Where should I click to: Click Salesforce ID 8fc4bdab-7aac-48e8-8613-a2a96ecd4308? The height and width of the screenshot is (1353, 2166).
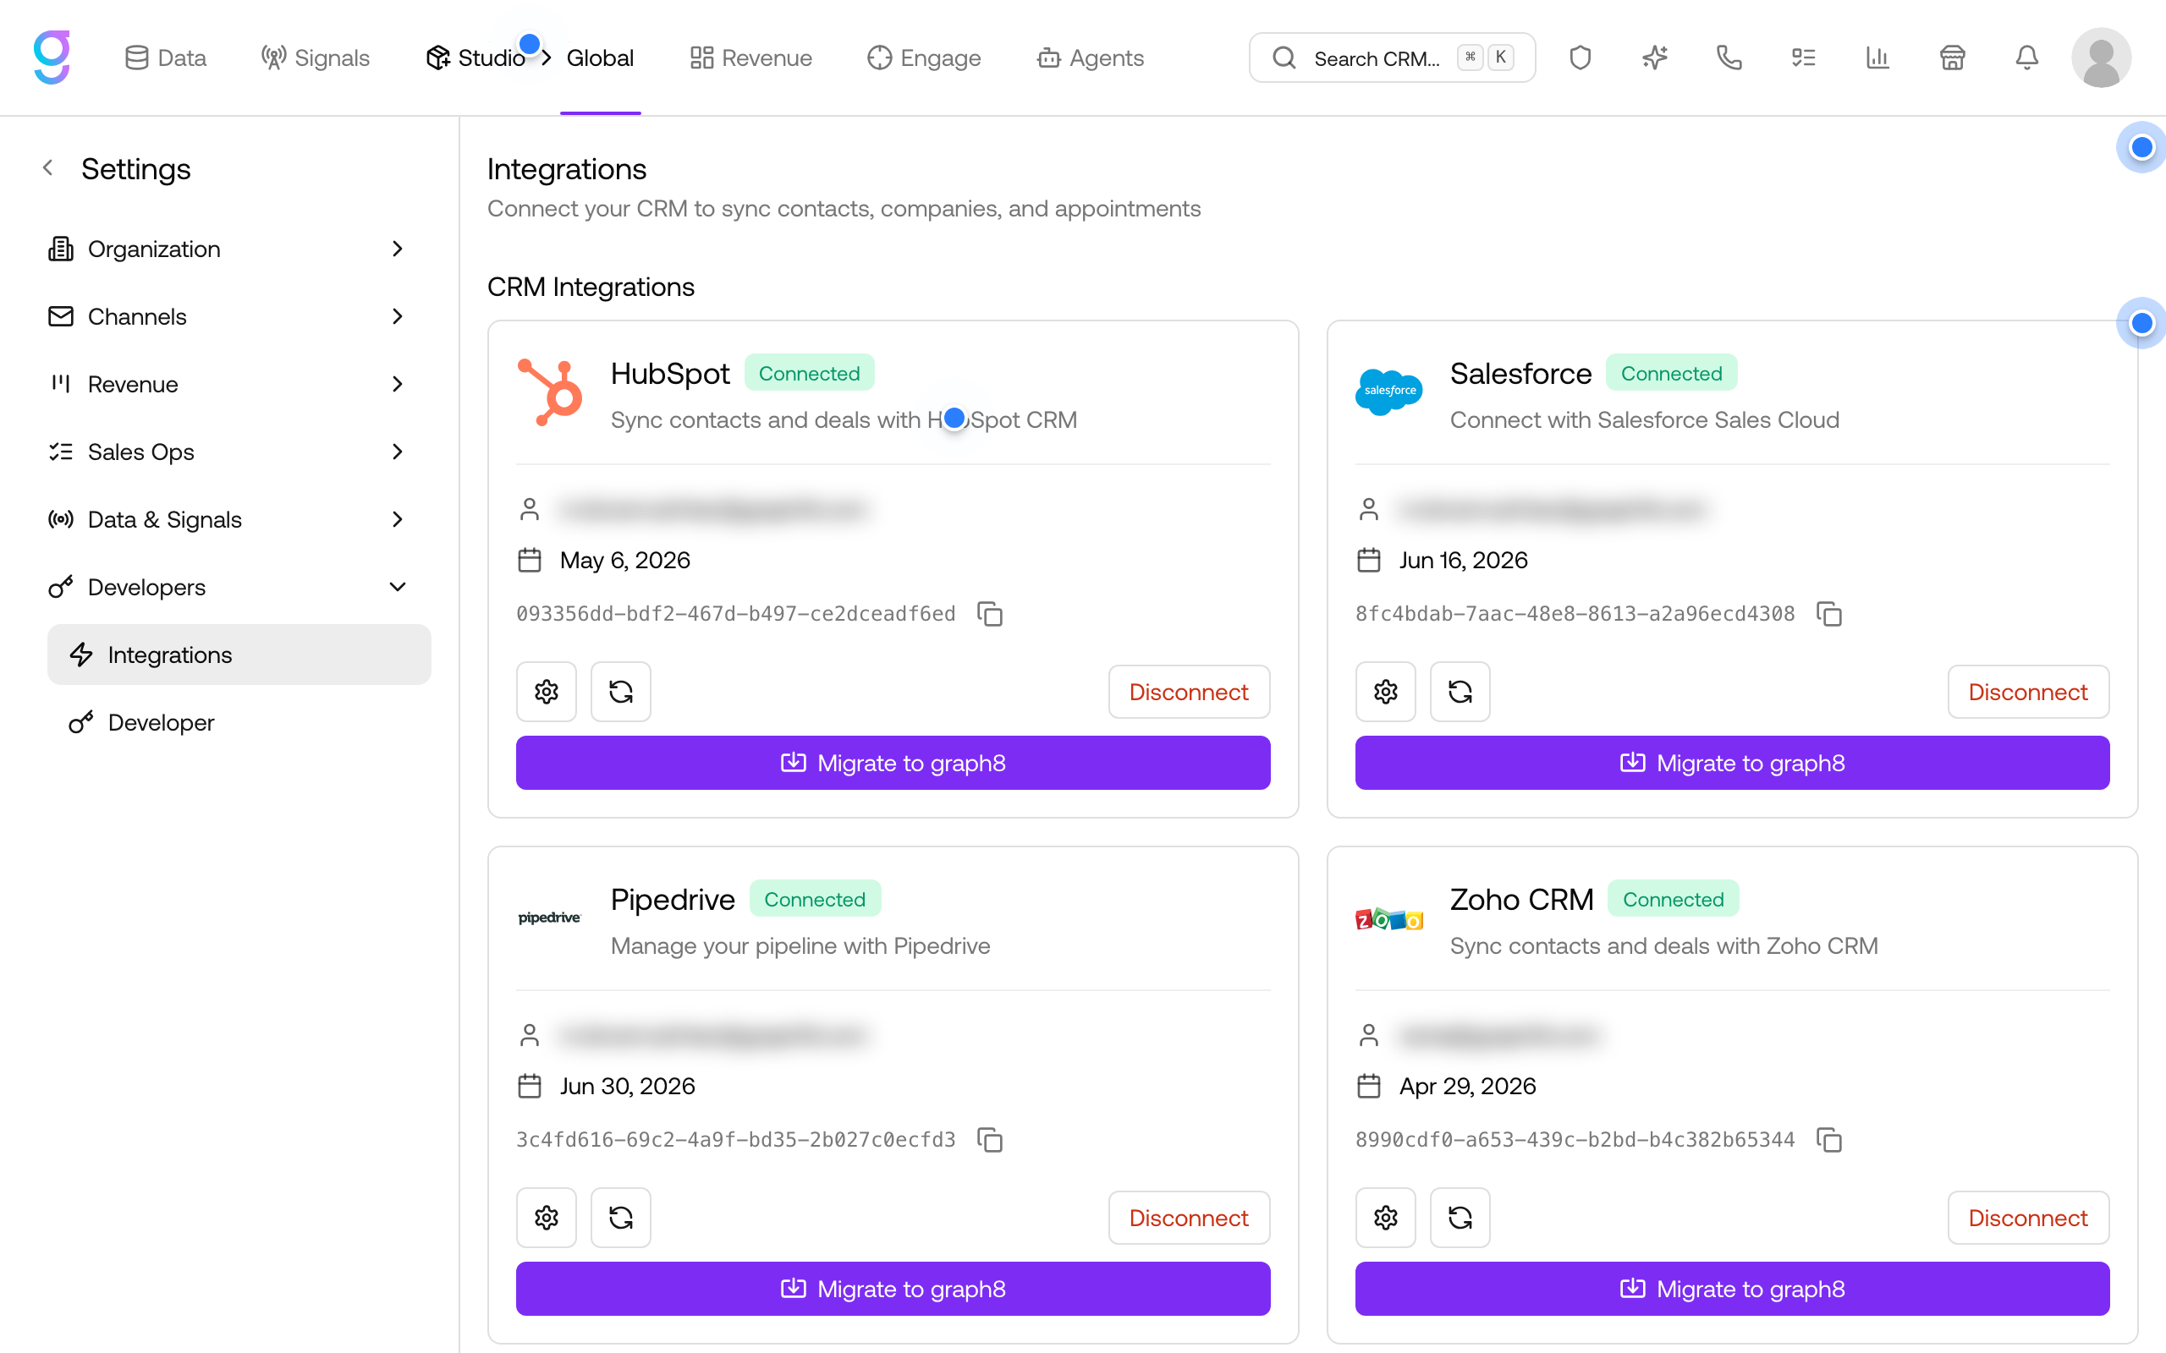[x=1575, y=614]
